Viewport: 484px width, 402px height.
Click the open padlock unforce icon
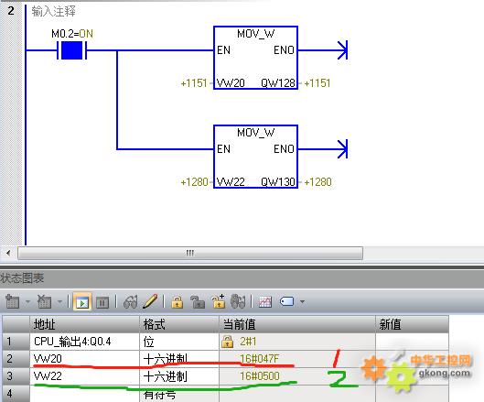pos(198,302)
